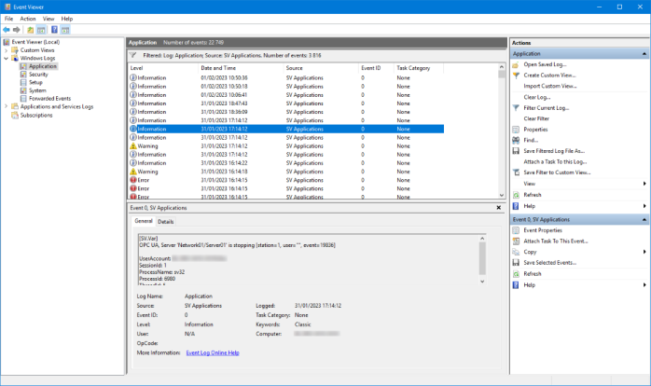Click the Forward arrow in toolbar
651x386 pixels.
pyautogui.click(x=19, y=30)
